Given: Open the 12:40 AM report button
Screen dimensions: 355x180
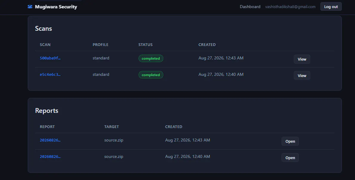Looking at the screenshot, I should coord(290,158).
